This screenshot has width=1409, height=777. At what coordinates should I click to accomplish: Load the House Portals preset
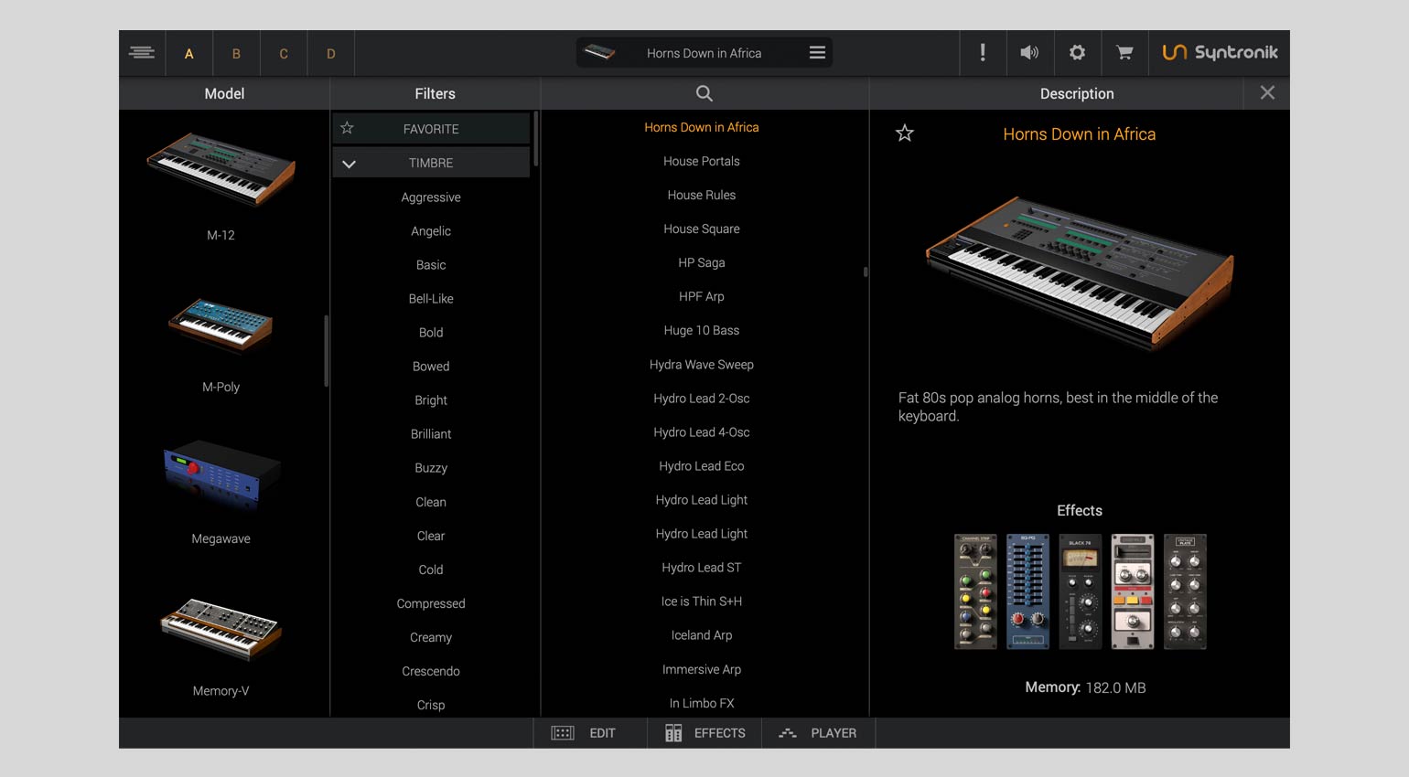tap(702, 161)
